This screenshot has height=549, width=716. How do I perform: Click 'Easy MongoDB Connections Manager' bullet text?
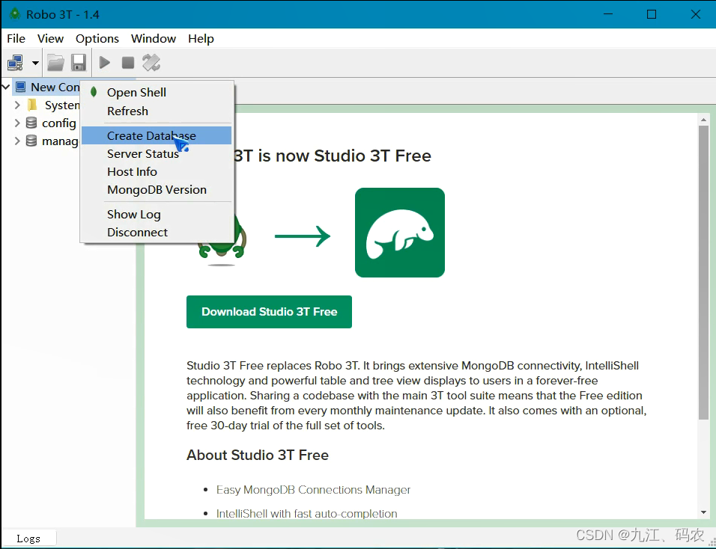pyautogui.click(x=313, y=490)
